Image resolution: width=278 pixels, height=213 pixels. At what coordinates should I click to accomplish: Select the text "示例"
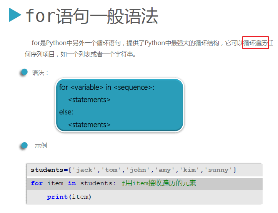tap(41, 146)
